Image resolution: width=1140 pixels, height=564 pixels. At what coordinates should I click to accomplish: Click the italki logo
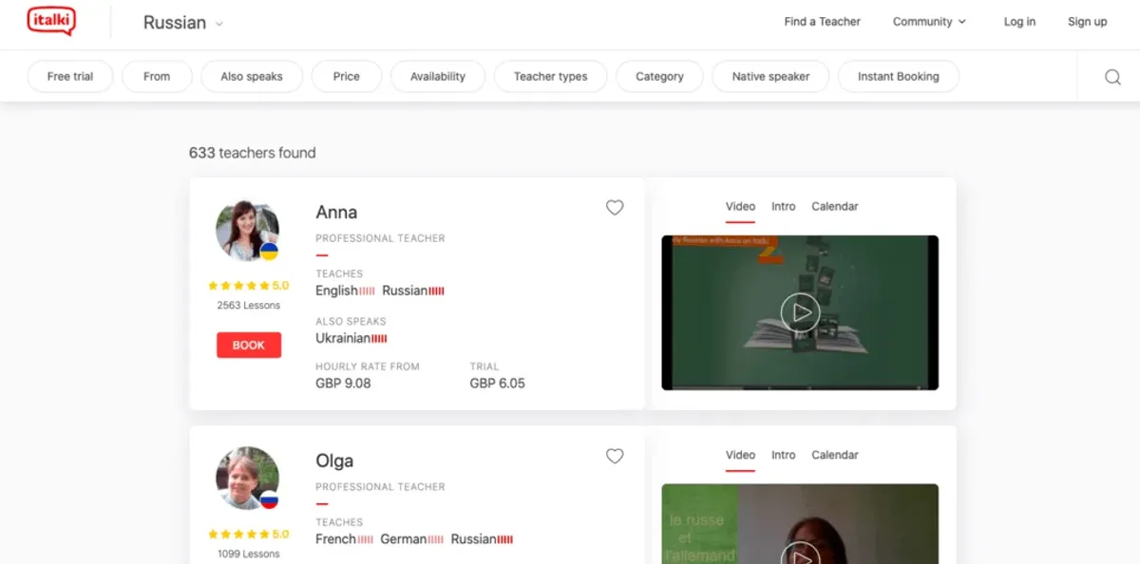51,21
